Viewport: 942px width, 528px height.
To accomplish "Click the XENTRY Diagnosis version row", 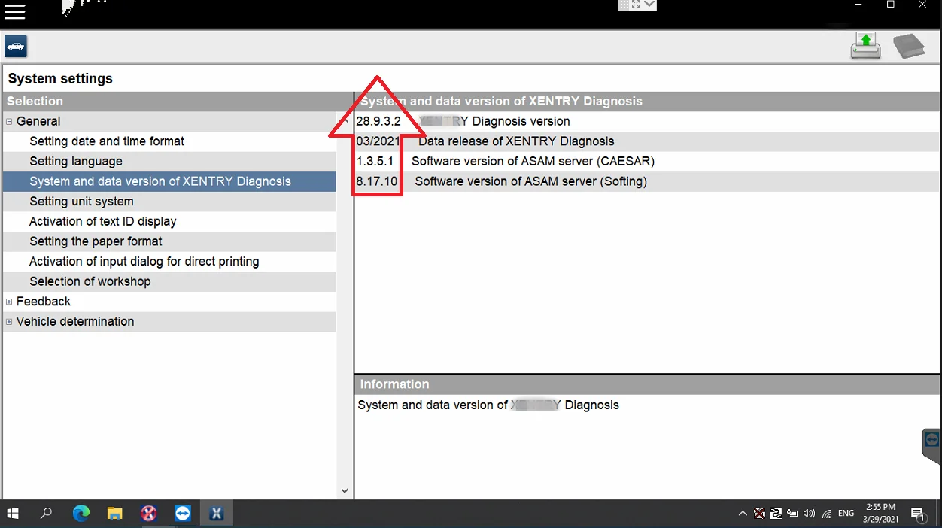I will click(x=647, y=121).
